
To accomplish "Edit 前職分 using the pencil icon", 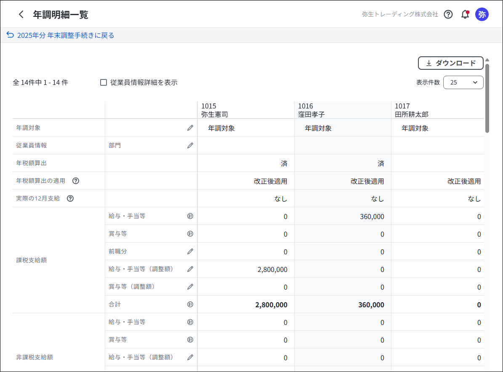I will coord(190,251).
